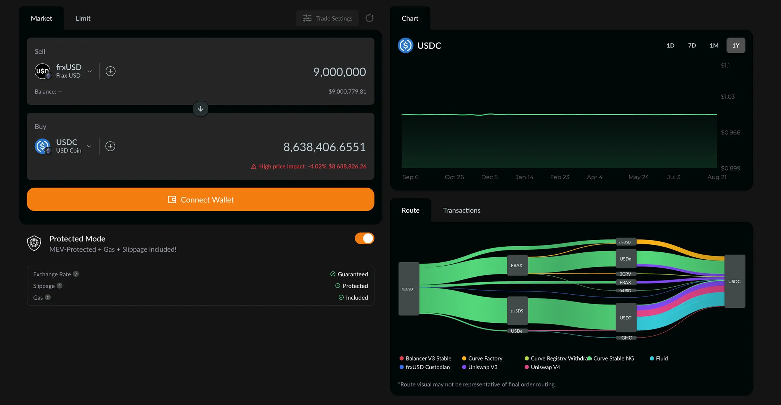This screenshot has height=405, width=781.
Task: Click the $1.03 chart axis label
Action: click(728, 97)
